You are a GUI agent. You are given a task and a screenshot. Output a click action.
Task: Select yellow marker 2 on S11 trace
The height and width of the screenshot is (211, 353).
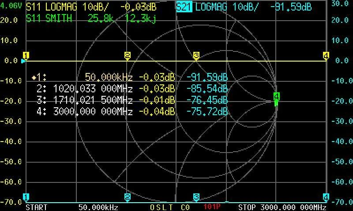click(128, 56)
